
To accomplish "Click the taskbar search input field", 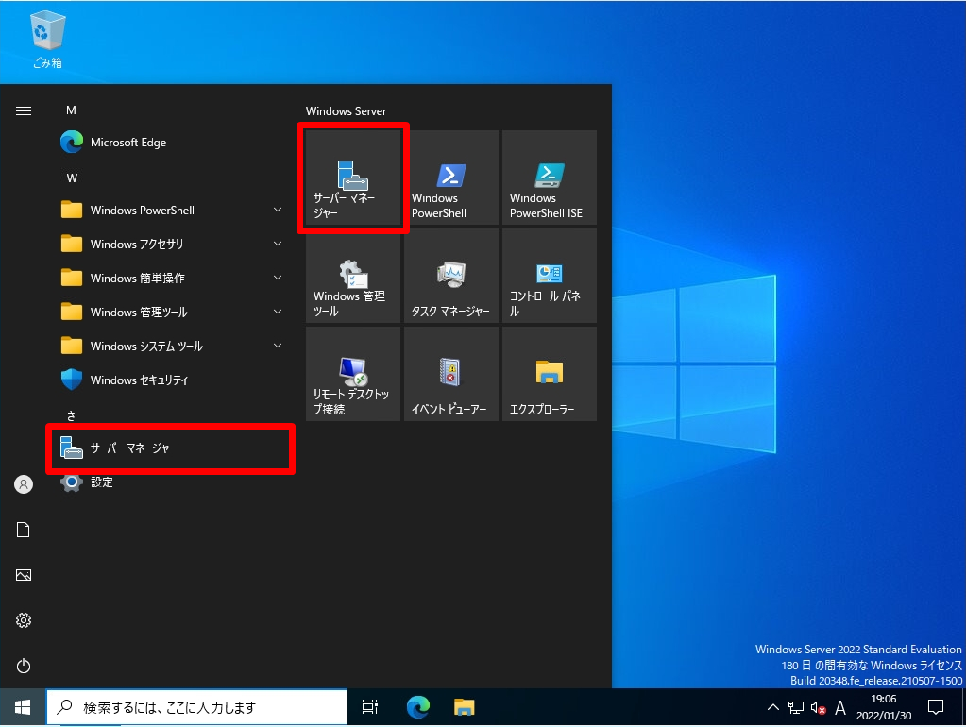I will (x=198, y=706).
